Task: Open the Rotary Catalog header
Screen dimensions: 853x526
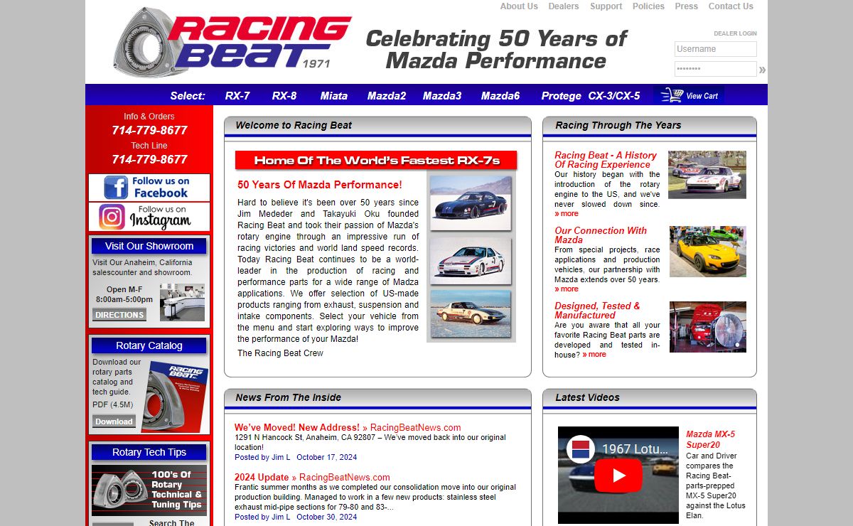Action: [x=149, y=345]
